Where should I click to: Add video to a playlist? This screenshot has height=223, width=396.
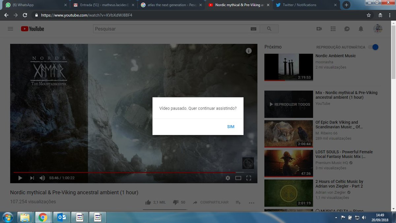pos(238,203)
